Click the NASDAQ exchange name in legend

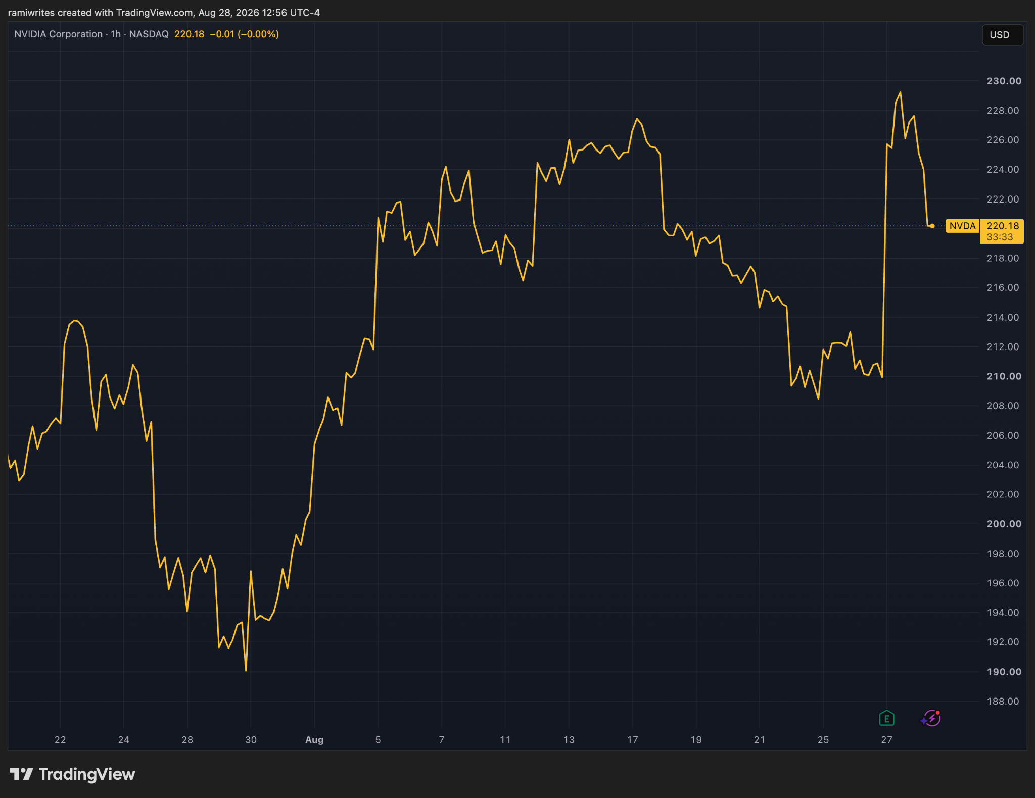tap(149, 34)
